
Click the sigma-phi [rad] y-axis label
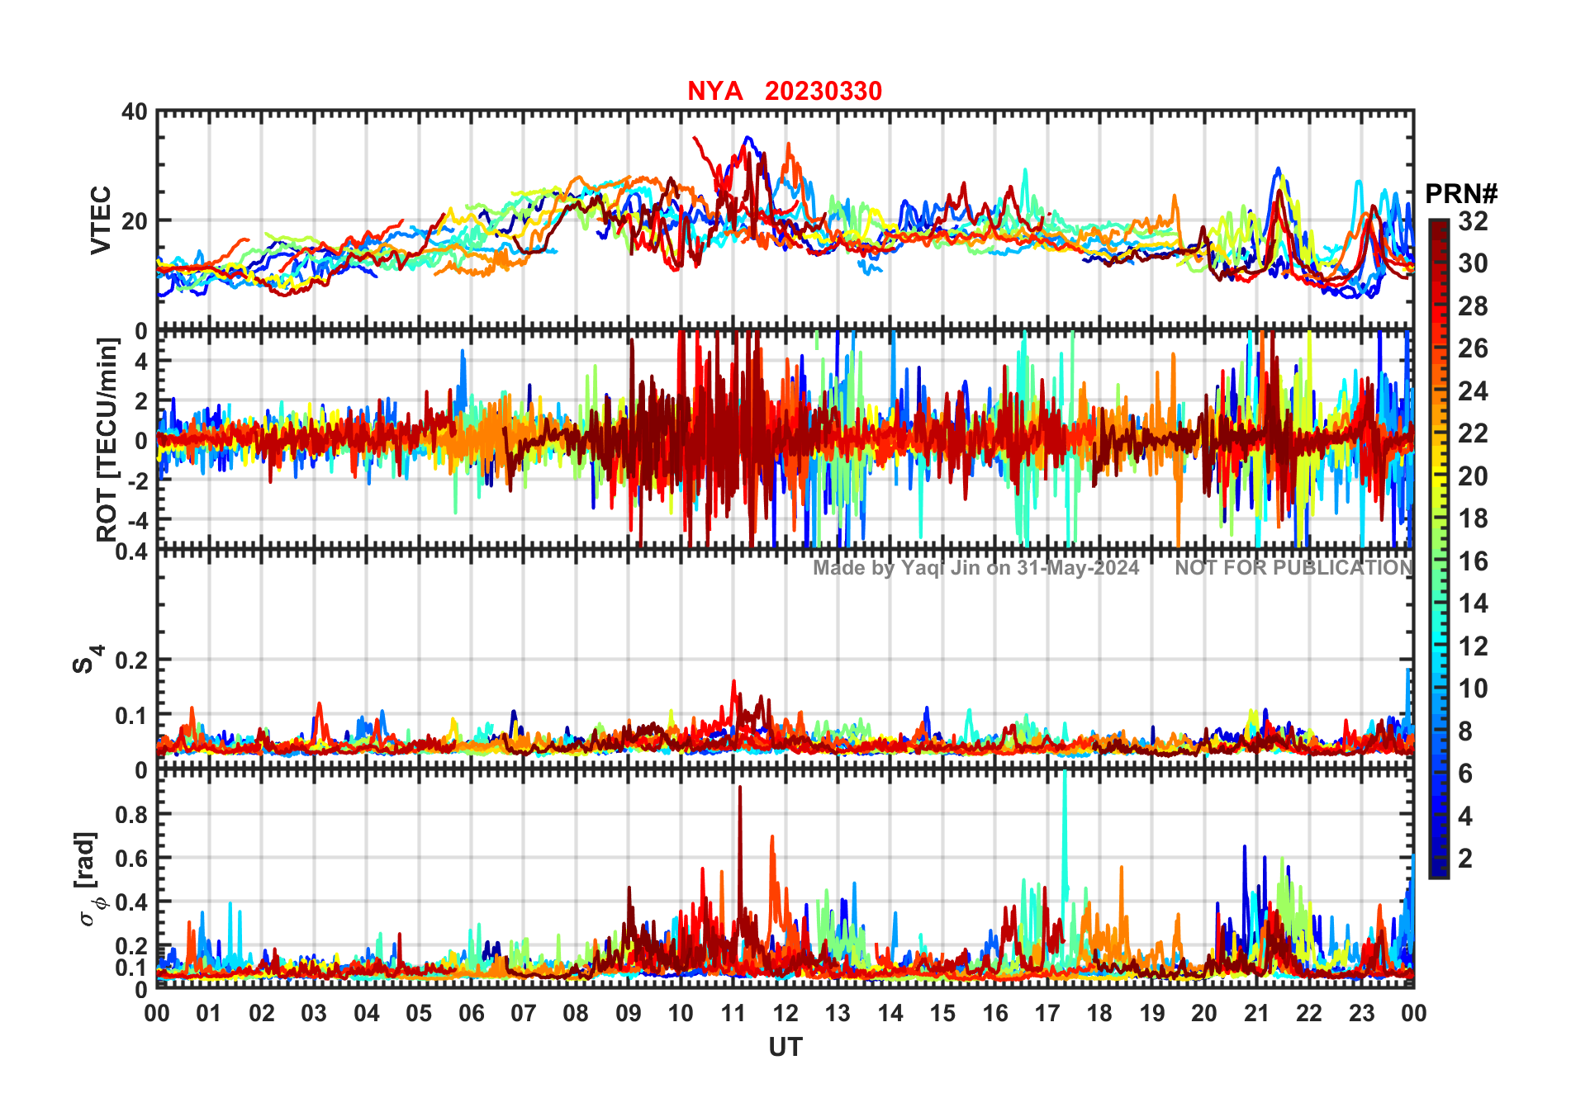click(x=90, y=879)
